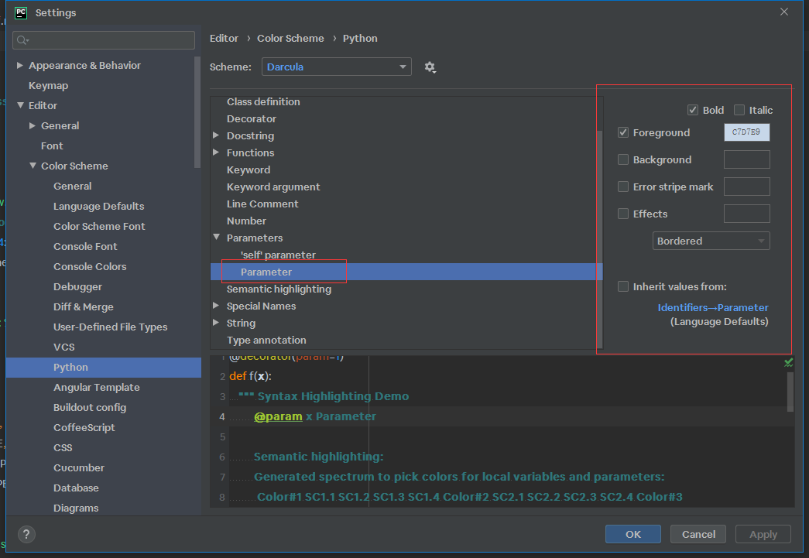Click the sidebar tree scrollbar
Screen dimensions: 809x558
(197, 112)
